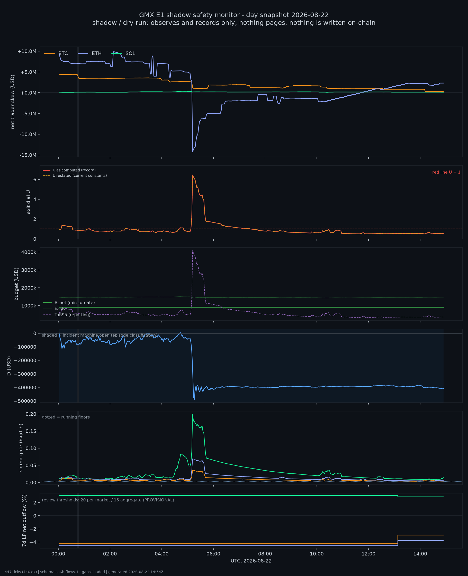Click the "00:00" time axis label
The height and width of the screenshot is (576, 468).
coord(59,554)
